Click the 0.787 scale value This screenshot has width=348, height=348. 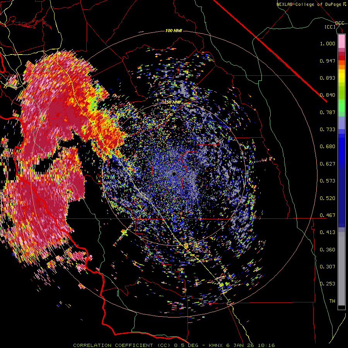(x=328, y=112)
